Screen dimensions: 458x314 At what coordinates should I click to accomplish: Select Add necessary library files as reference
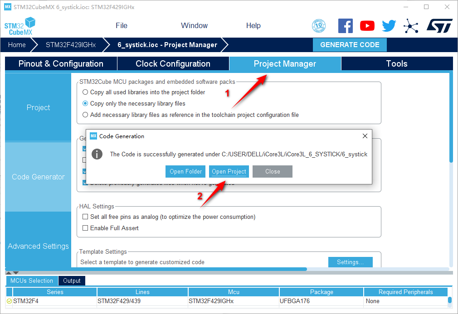click(85, 115)
